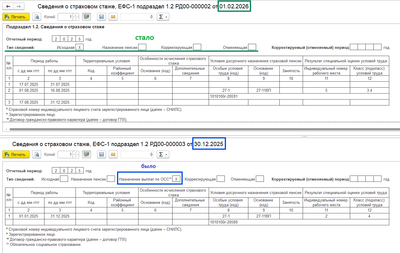The width and height of the screenshot is (400, 253).
Task: Expand the sum (Σ) dropdown in the top toolbar
Action: click(163, 17)
